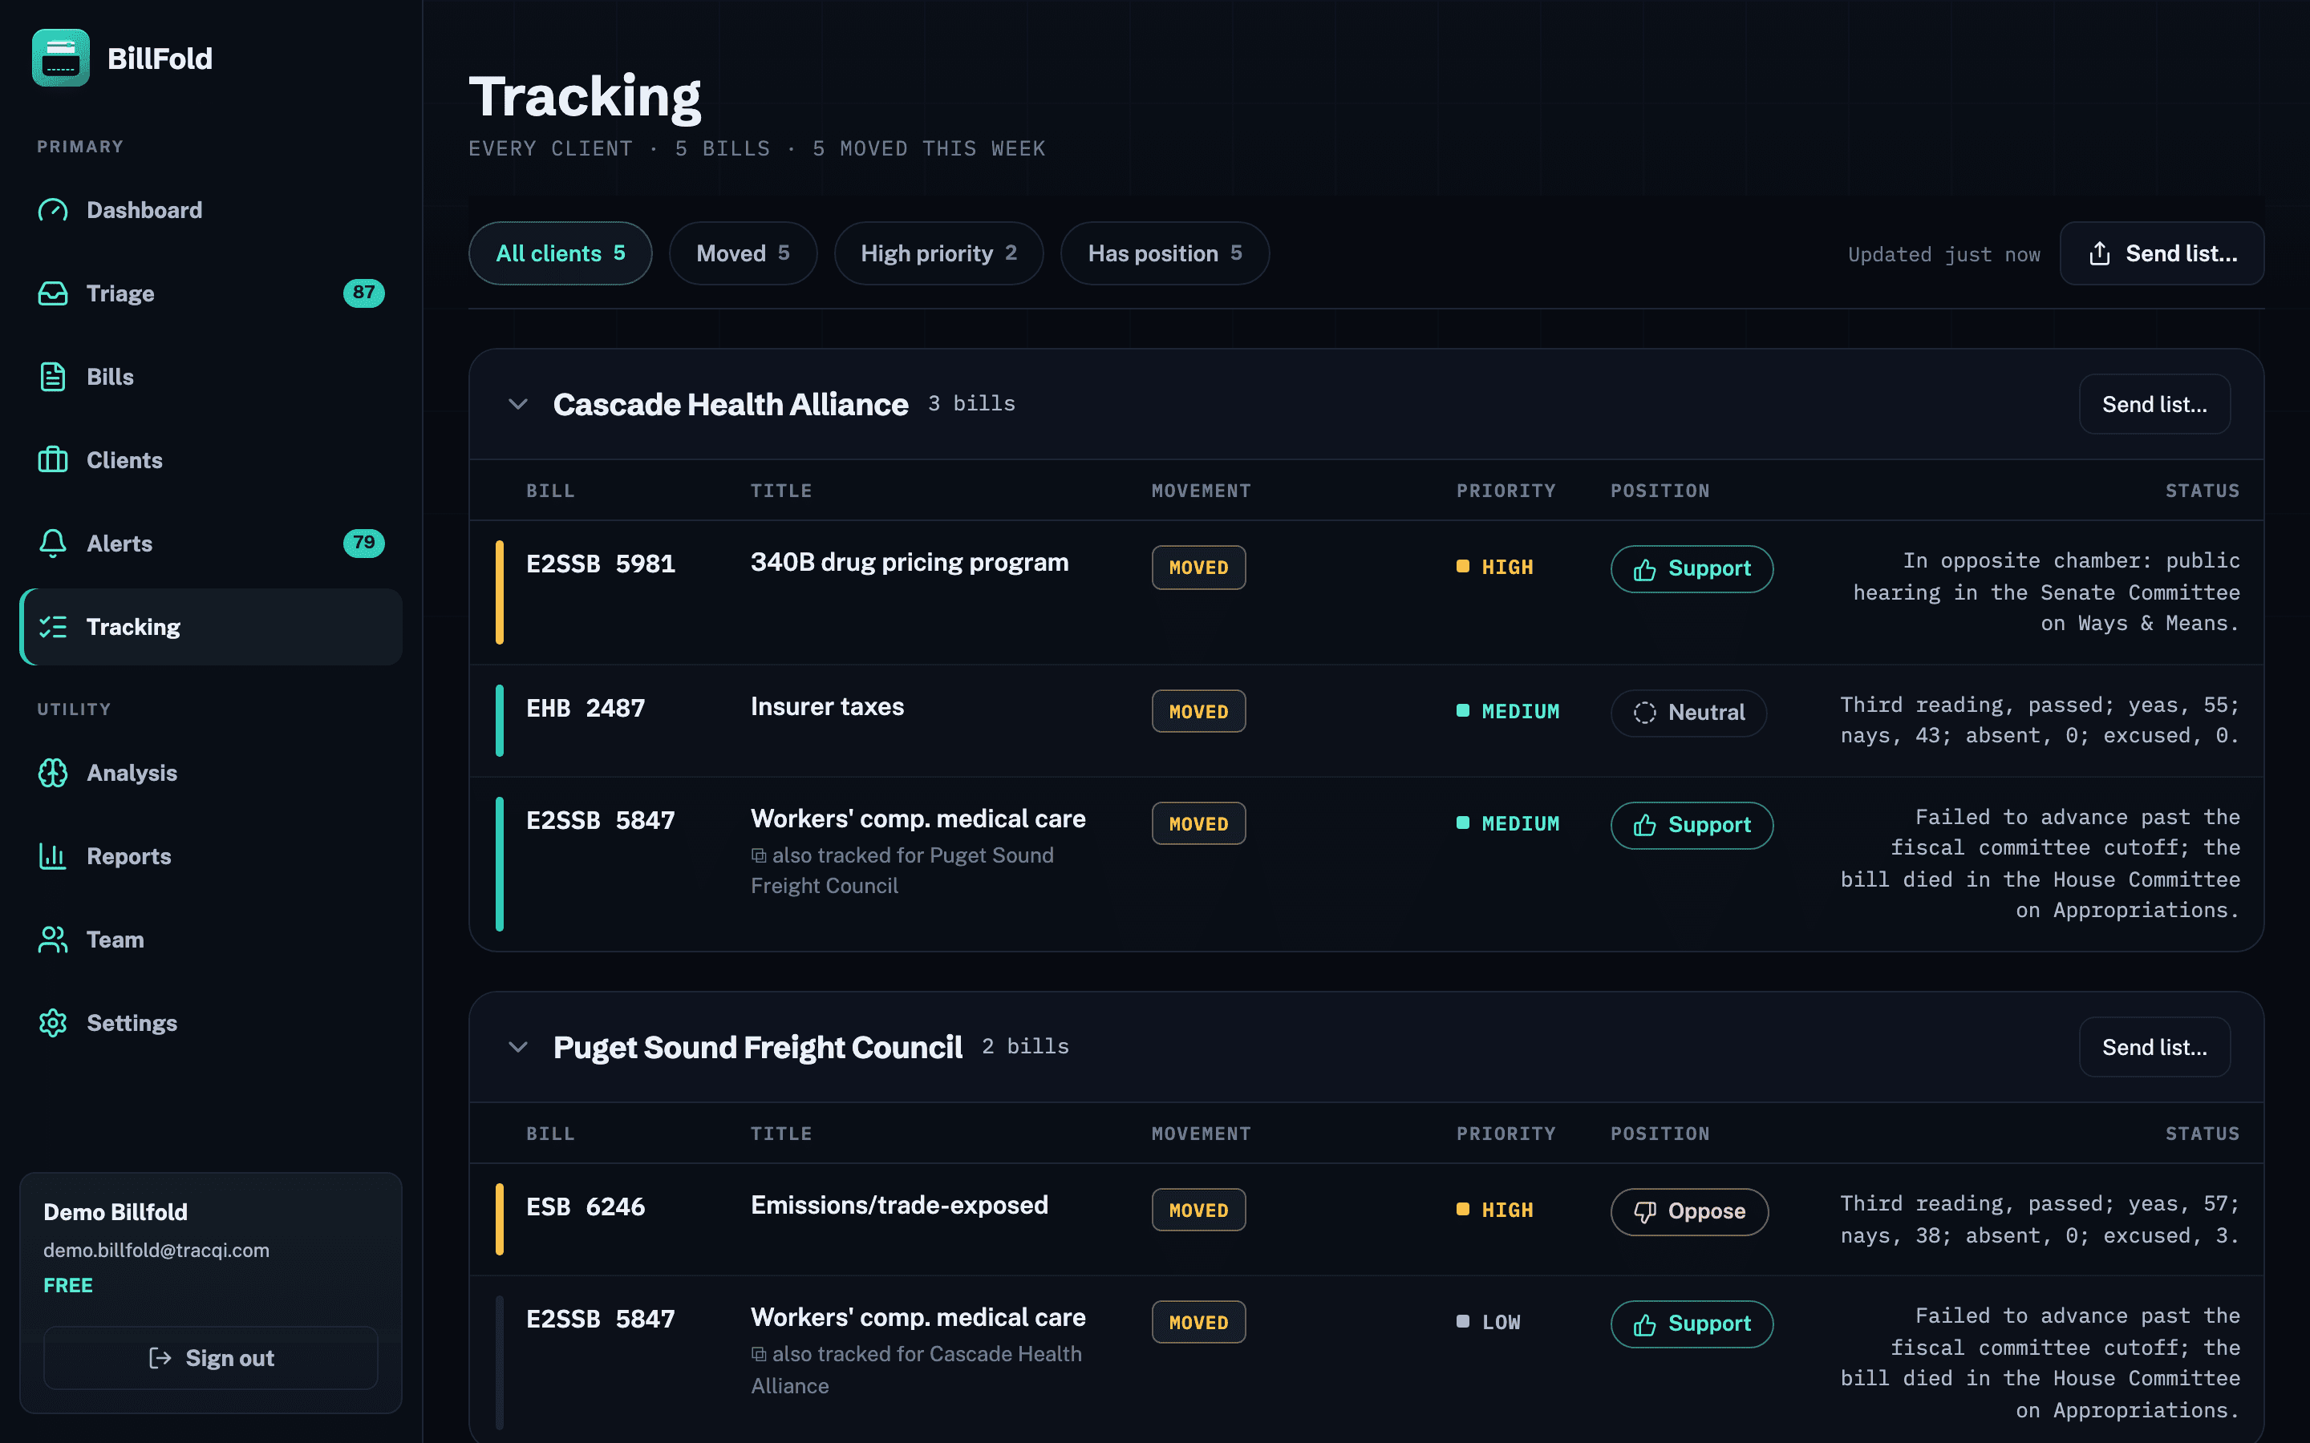Click also tracked for Cascade Health Alliance
Image resolution: width=2310 pixels, height=1443 pixels.
pos(916,1369)
